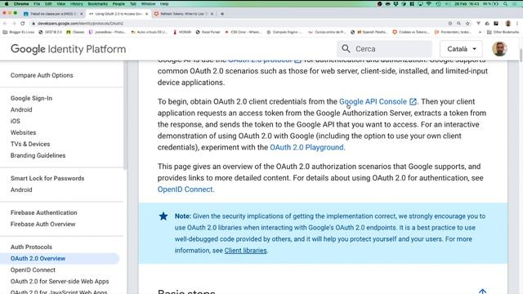Click the Chrome profile avatar in toolbar
The height and width of the screenshot is (294, 523).
(508, 24)
